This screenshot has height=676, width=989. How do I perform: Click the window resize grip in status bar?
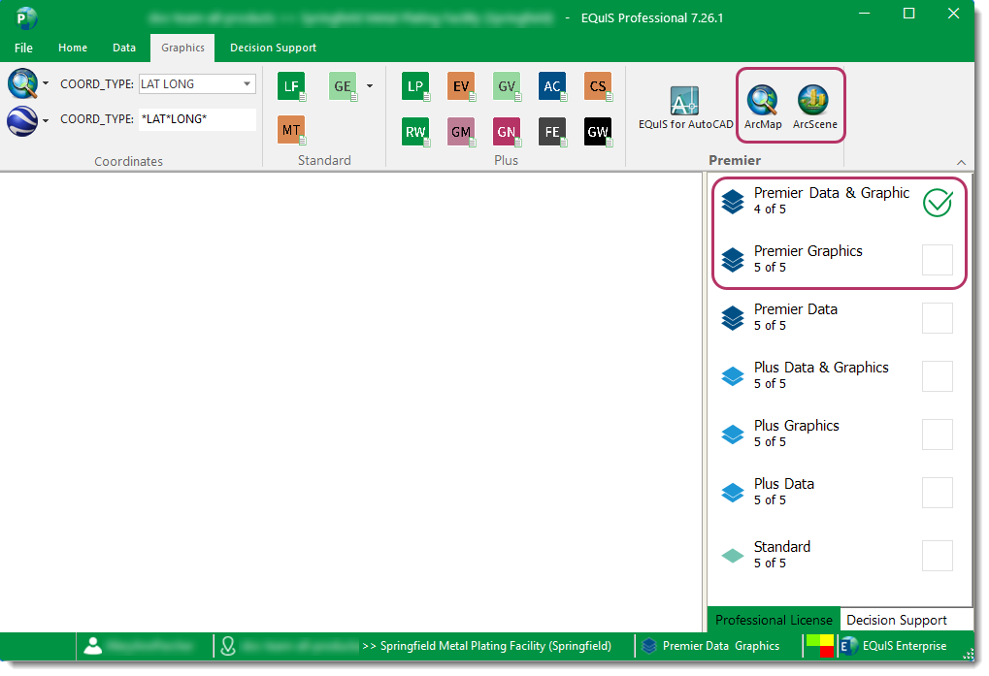click(x=969, y=655)
